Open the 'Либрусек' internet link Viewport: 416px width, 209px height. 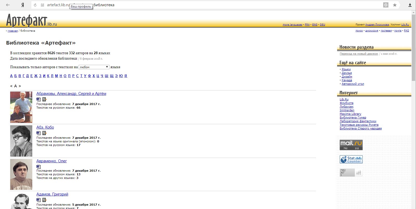tap(346, 107)
